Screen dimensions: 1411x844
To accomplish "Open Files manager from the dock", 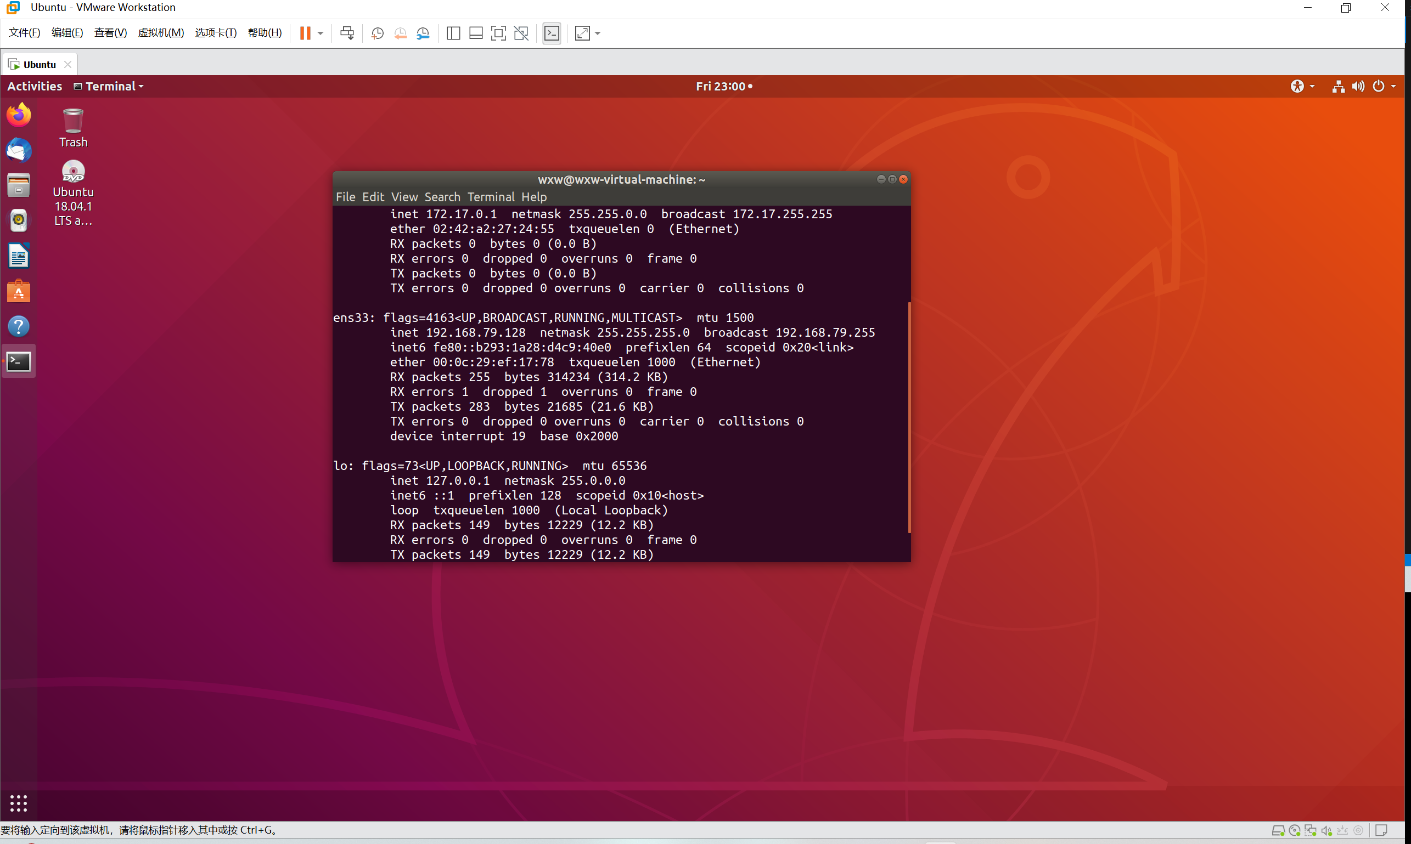I will 19,185.
